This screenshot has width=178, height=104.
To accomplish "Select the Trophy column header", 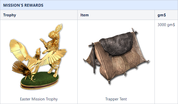I will 10,15.
